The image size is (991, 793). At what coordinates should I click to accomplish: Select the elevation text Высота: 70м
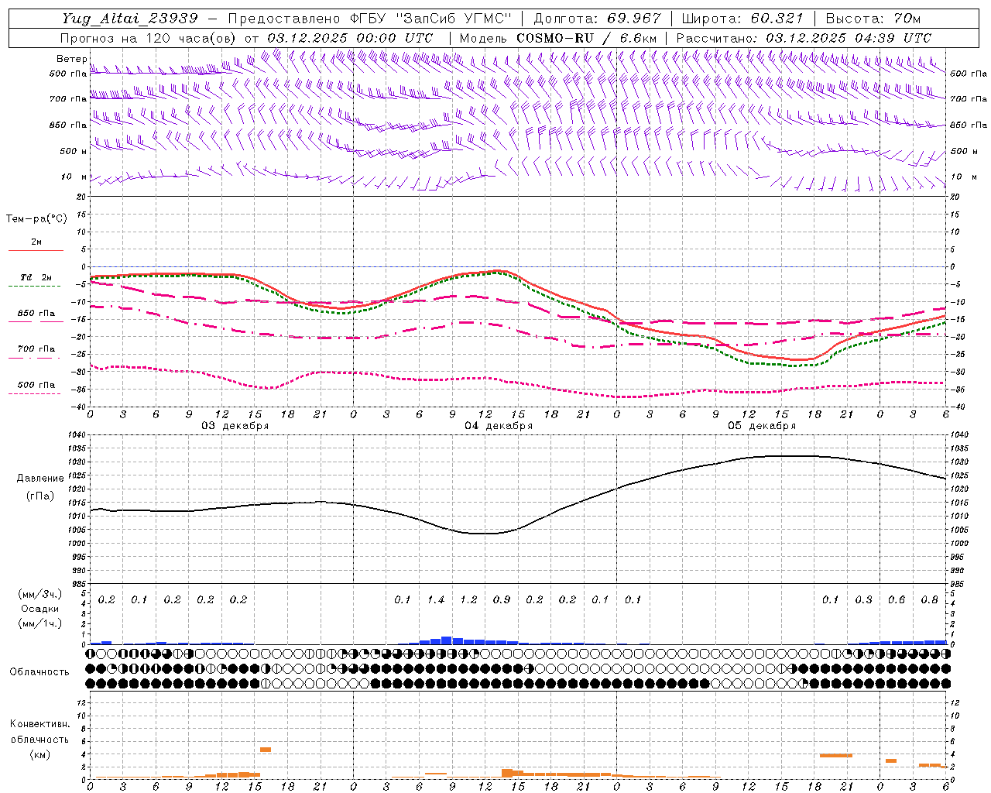[x=873, y=19]
